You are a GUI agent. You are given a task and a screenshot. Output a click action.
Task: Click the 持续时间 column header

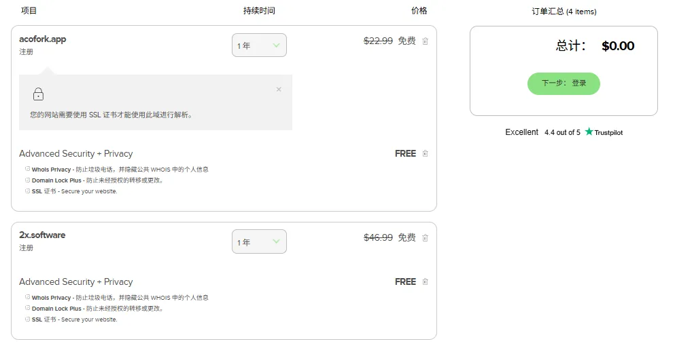(259, 11)
